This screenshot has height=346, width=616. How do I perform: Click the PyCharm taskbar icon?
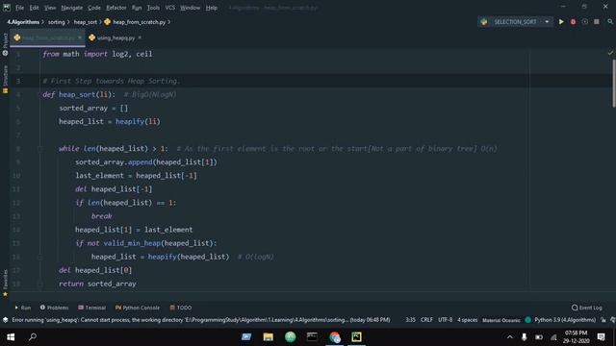point(357,337)
